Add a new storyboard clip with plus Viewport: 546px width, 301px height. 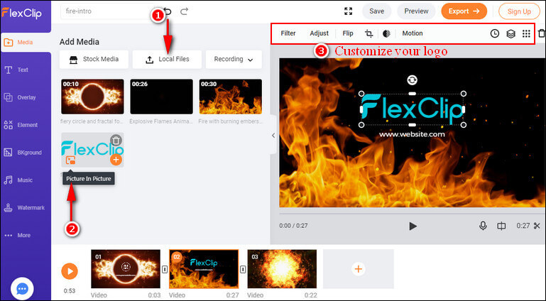359,268
